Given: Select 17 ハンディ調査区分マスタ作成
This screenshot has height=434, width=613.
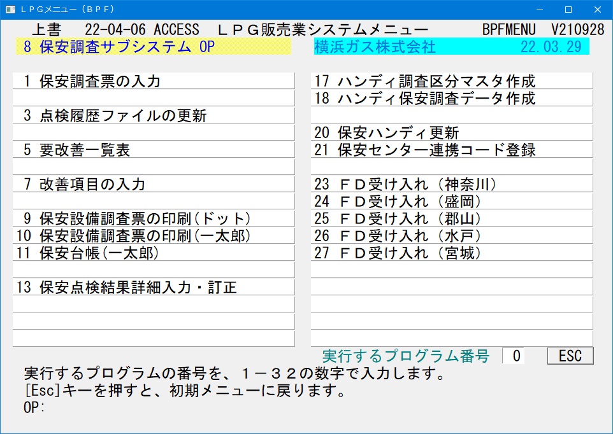Looking at the screenshot, I should [x=452, y=81].
